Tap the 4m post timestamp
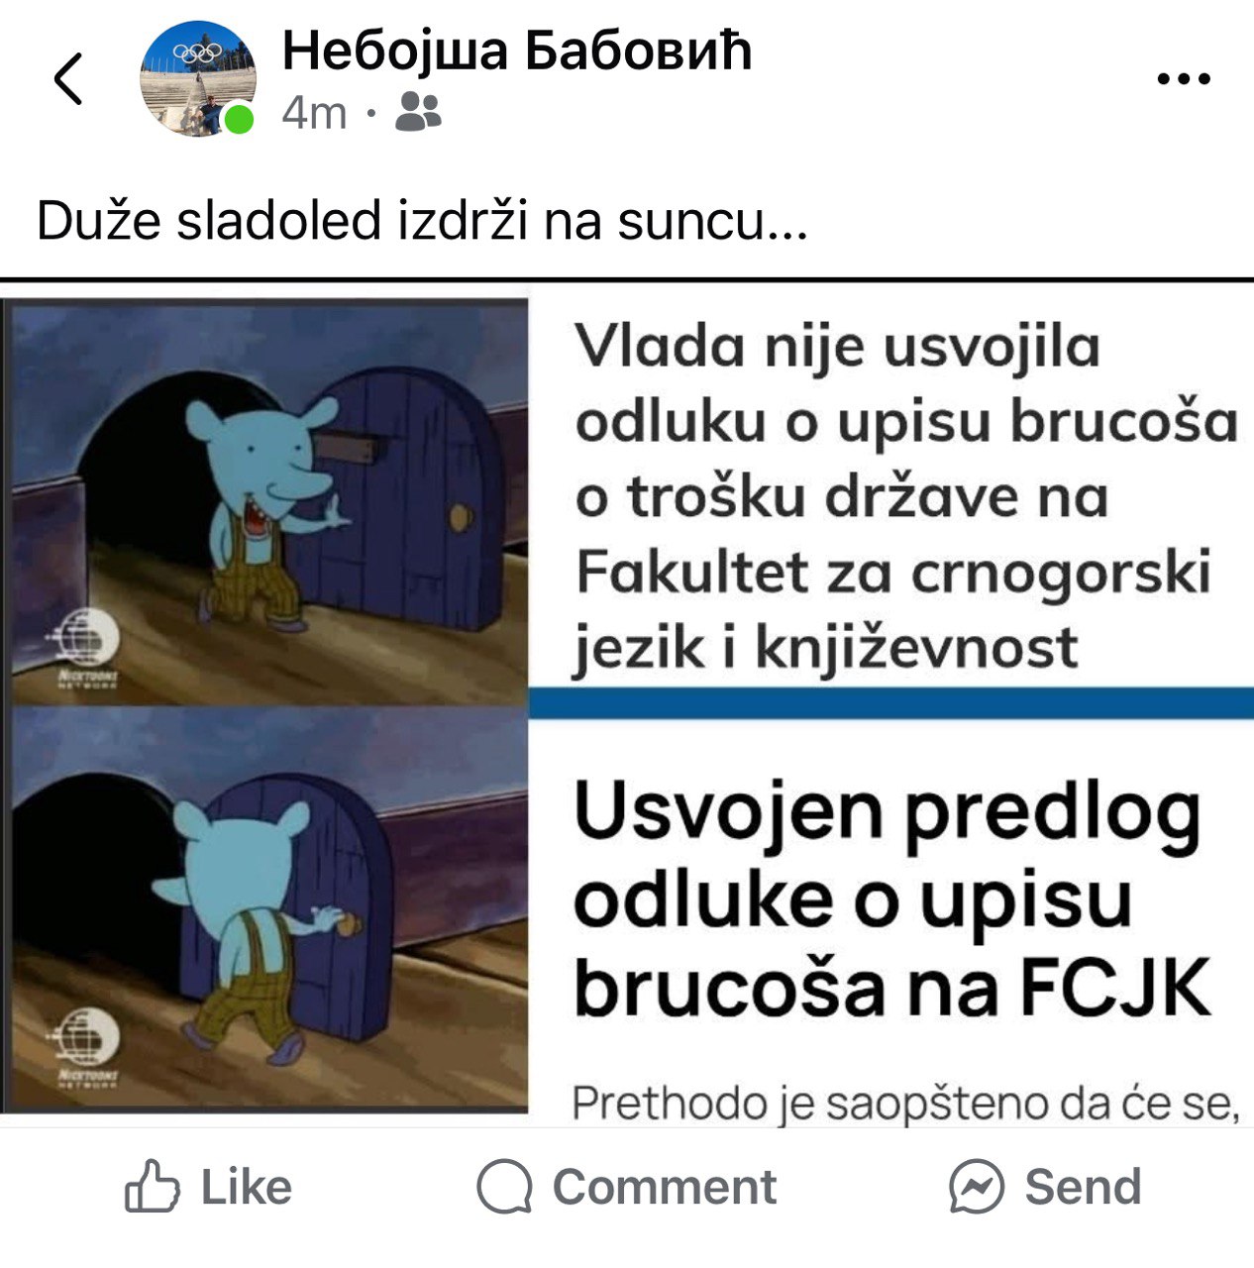Screen dimensions: 1254x1268 click(314, 113)
